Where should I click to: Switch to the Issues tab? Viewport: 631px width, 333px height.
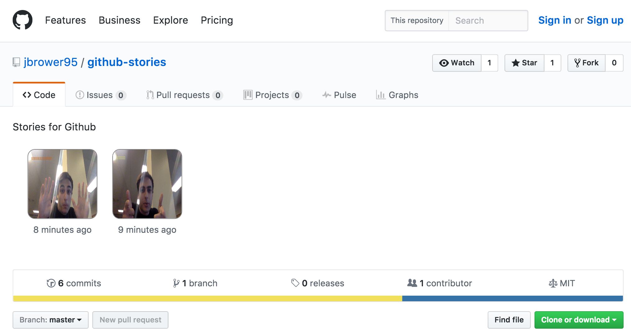tap(101, 95)
